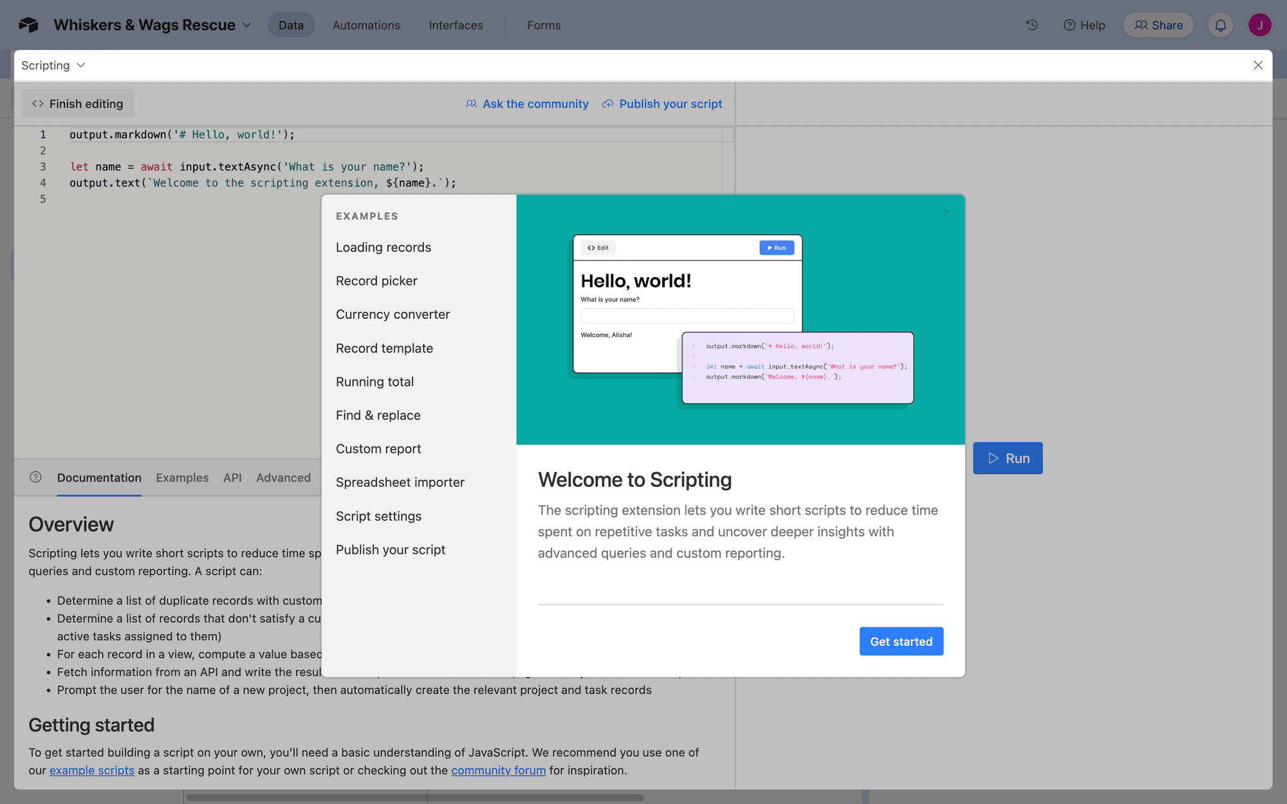Switch to the API documentation tab
This screenshot has width=1287, height=804.
(232, 477)
